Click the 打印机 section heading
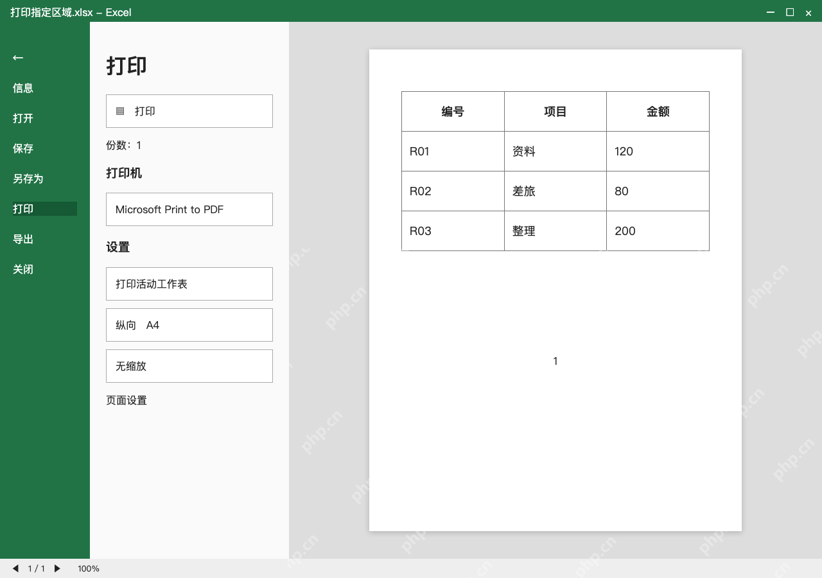Viewport: 822px width, 578px height. pyautogui.click(x=124, y=173)
